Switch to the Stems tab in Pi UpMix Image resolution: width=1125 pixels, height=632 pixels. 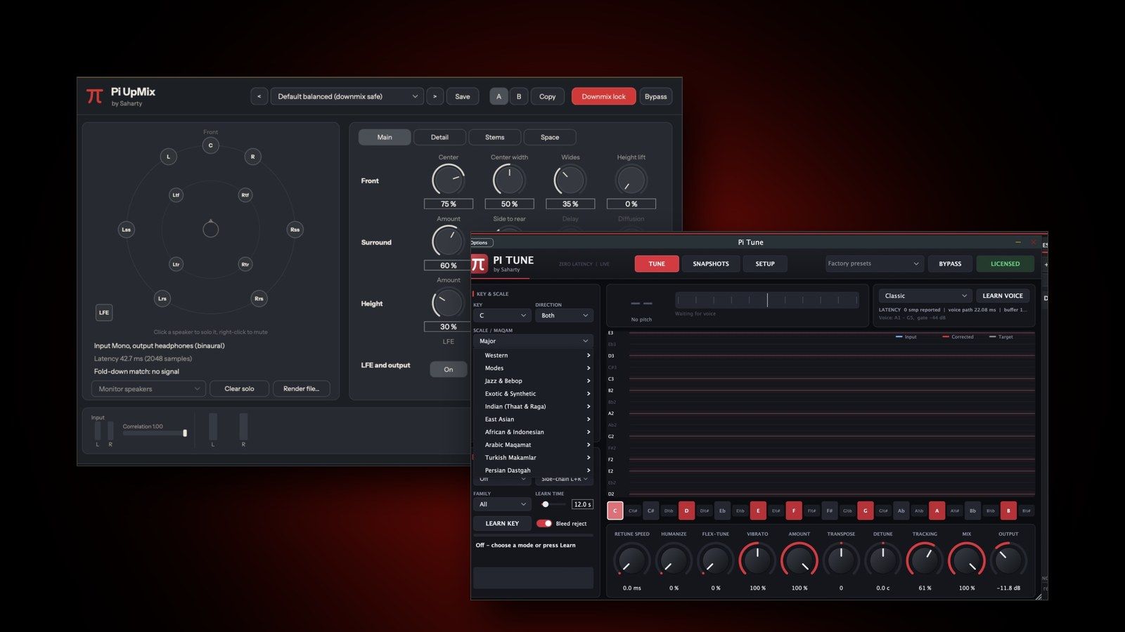(494, 137)
